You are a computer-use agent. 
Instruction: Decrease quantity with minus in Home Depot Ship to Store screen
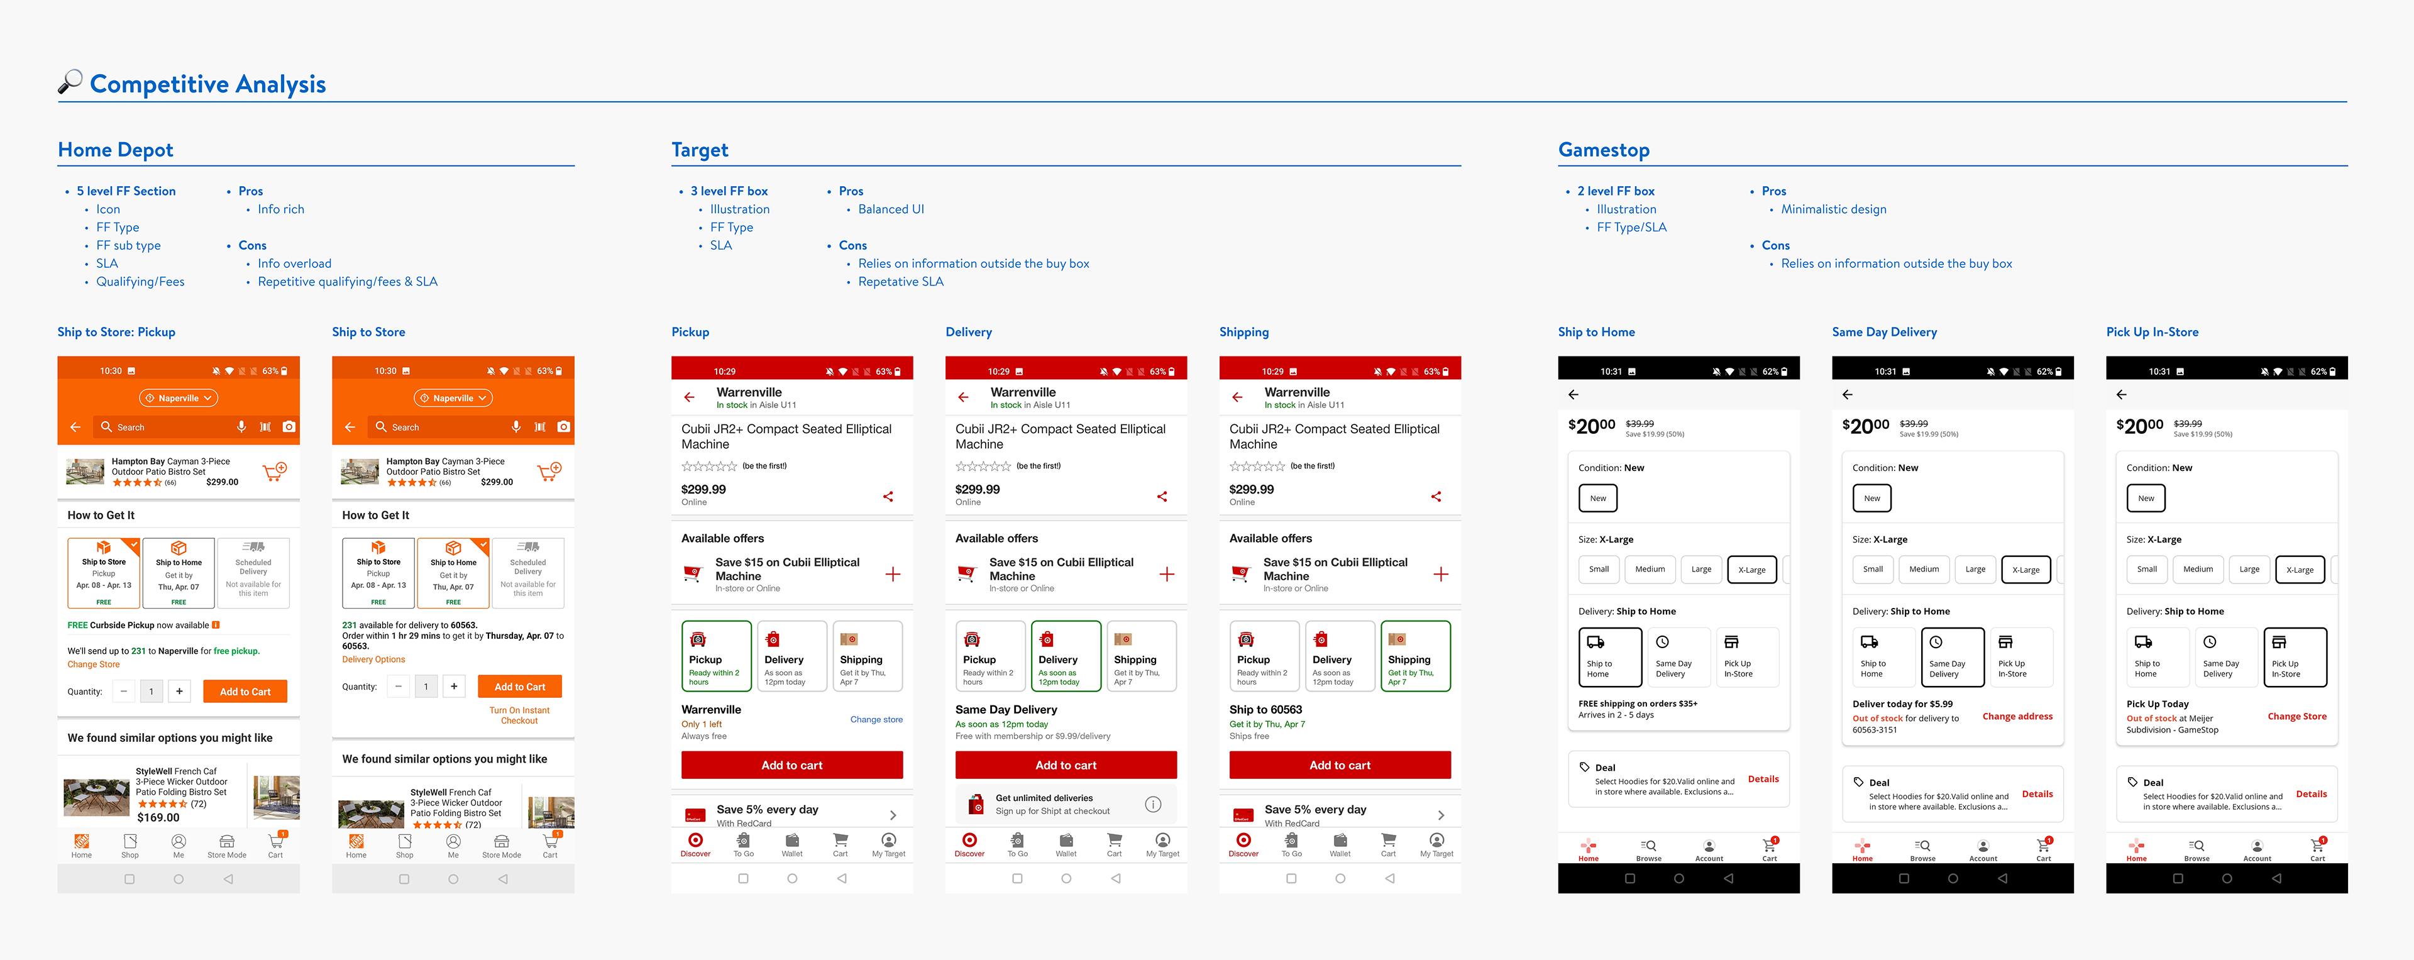coord(399,687)
